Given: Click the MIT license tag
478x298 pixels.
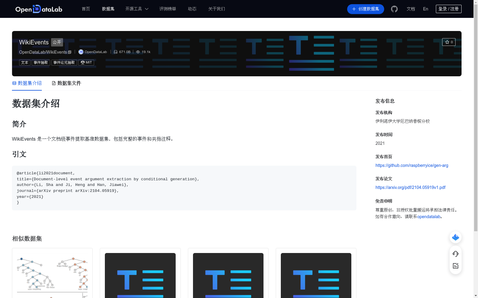Looking at the screenshot, I should click(86, 63).
